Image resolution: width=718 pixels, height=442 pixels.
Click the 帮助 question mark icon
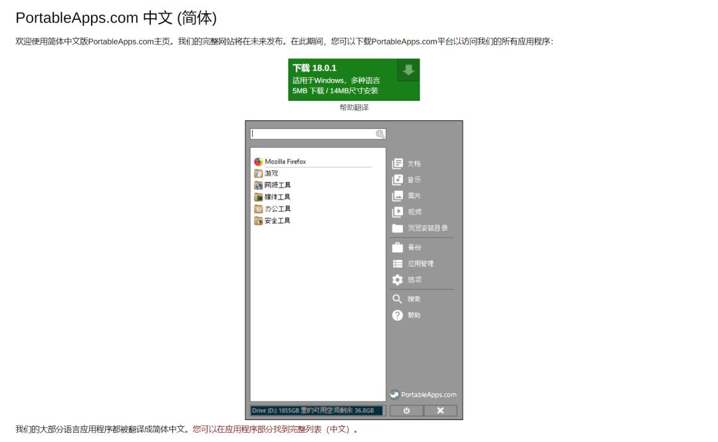(x=398, y=315)
